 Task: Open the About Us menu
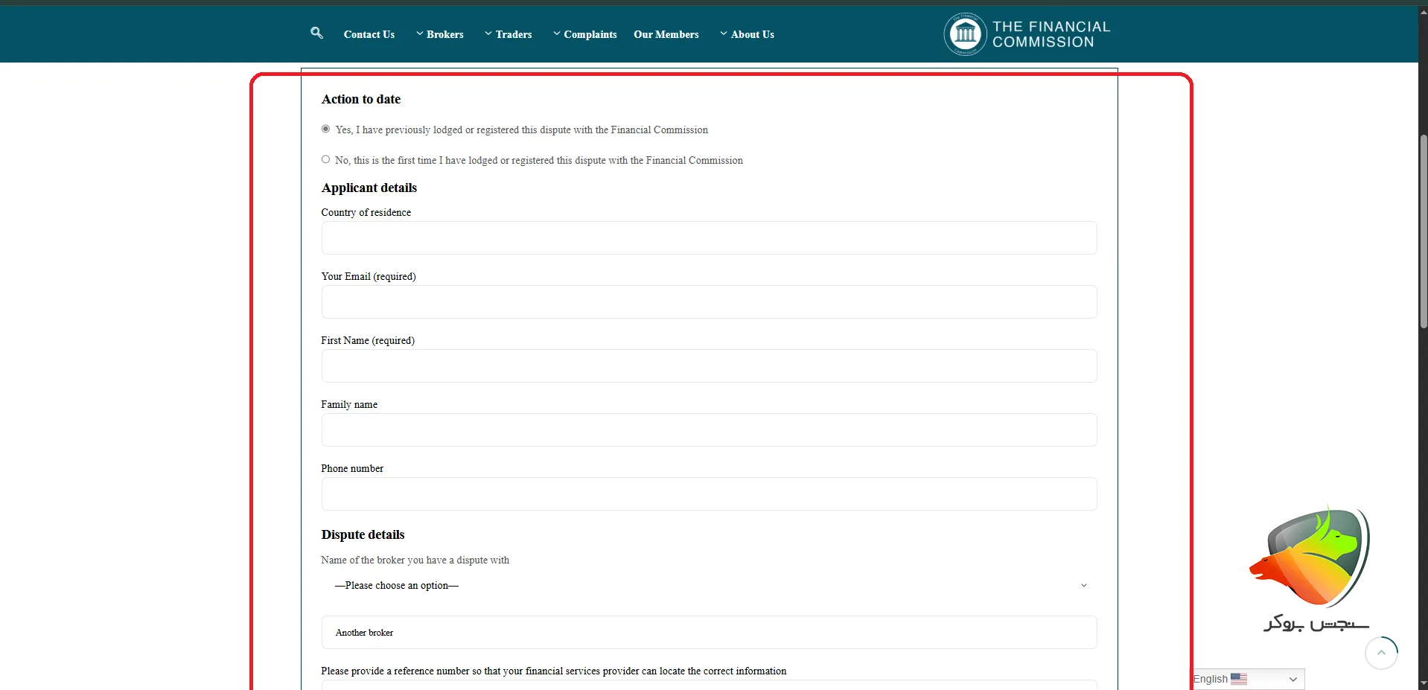click(748, 34)
